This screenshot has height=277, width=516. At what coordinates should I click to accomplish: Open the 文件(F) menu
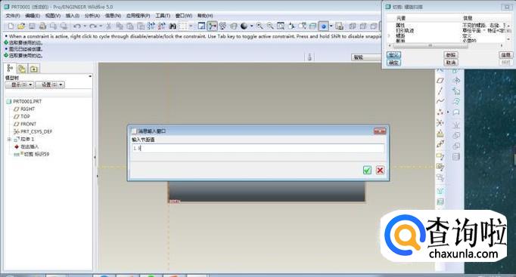(x=13, y=15)
